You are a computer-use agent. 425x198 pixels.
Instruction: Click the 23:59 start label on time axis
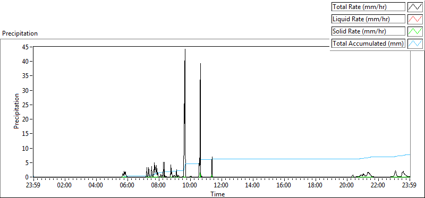33,185
